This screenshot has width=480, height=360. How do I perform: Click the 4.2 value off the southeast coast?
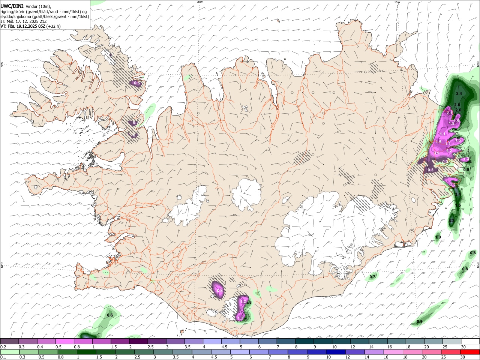(451, 221)
